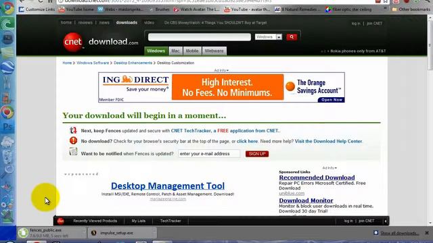Open the Webs masterspirte bookmark

(120, 9)
